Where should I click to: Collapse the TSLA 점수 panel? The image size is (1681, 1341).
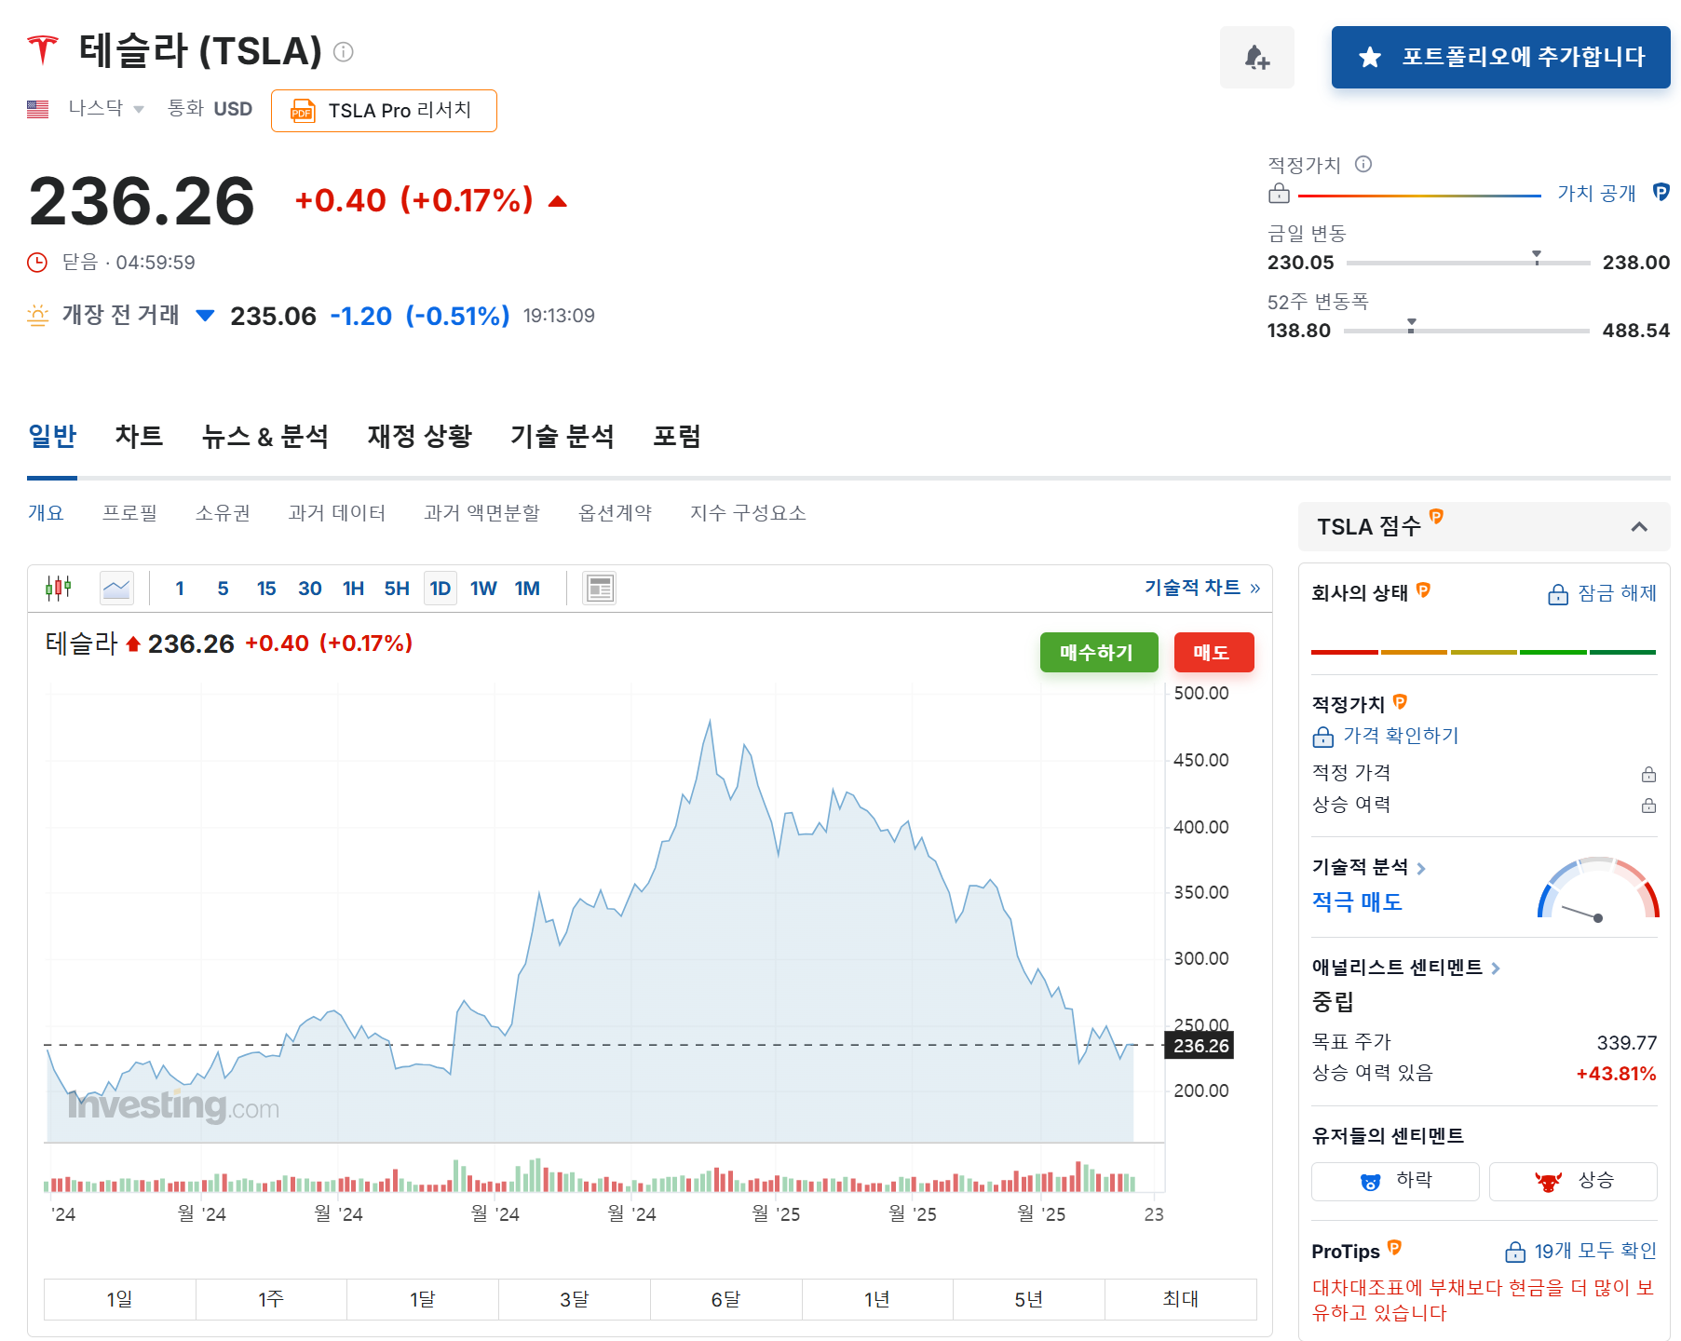click(1639, 527)
